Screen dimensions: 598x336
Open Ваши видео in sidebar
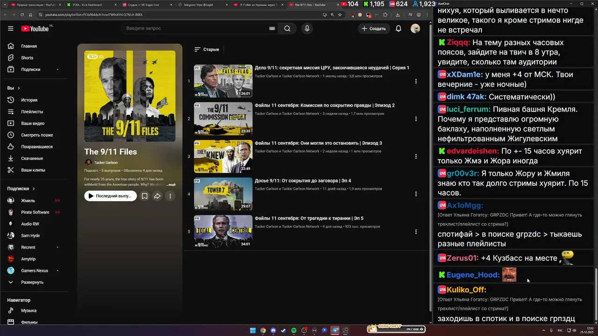point(34,123)
